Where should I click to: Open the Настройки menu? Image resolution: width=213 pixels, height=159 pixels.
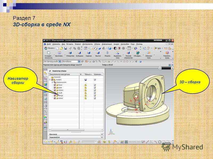[x=125, y=44]
